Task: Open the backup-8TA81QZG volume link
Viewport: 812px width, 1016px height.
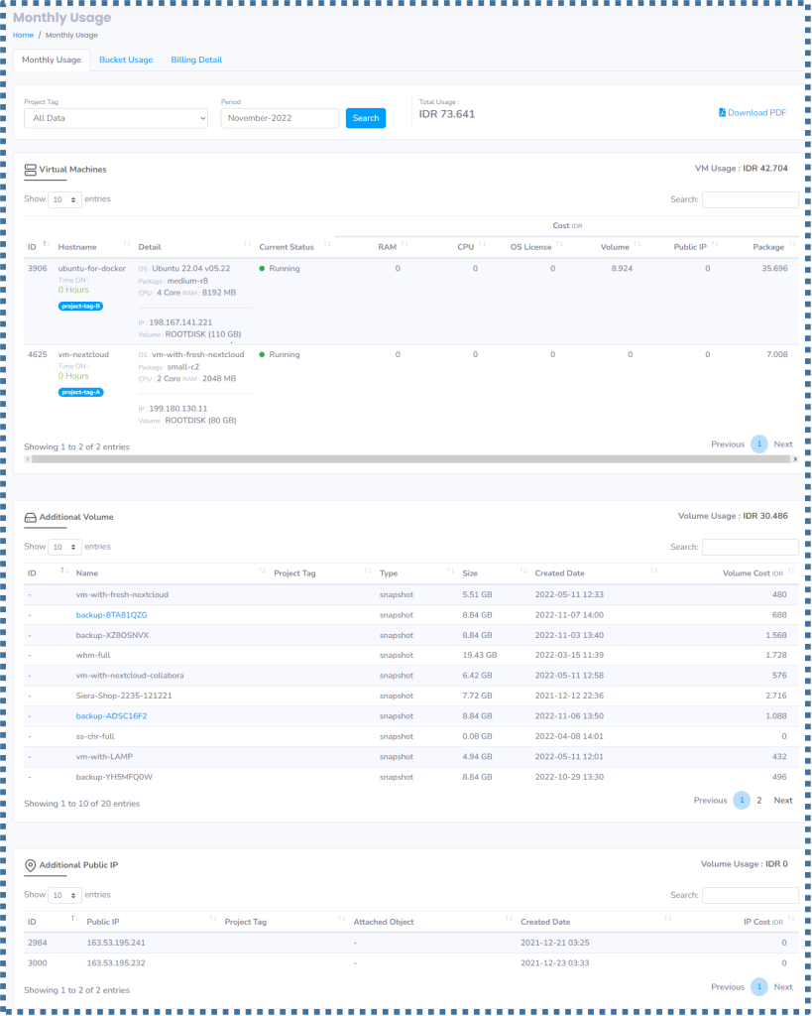Action: click(x=111, y=615)
